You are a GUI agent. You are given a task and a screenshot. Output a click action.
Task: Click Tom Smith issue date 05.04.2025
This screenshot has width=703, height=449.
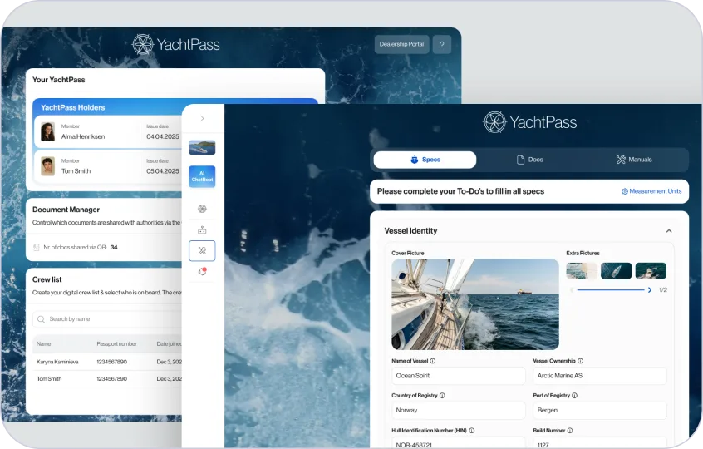[163, 171]
